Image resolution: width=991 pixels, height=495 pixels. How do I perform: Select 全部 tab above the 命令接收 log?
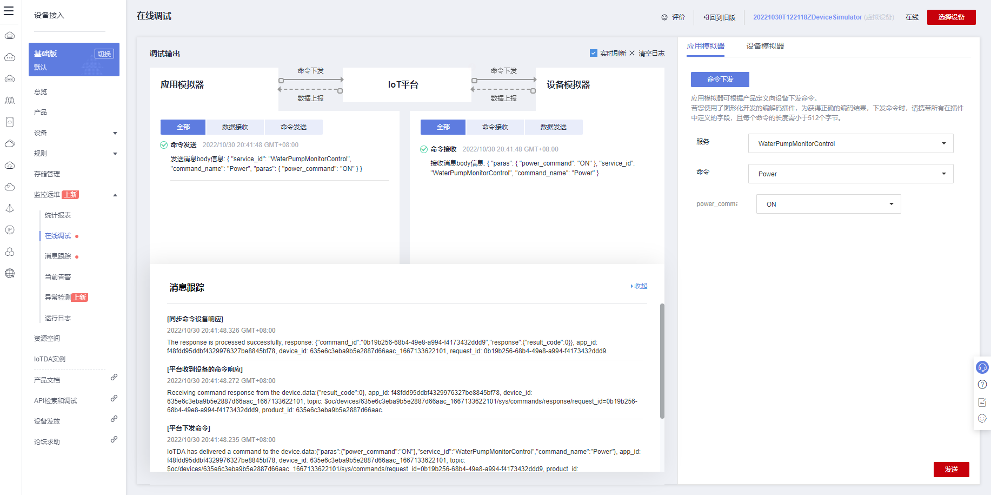point(443,127)
